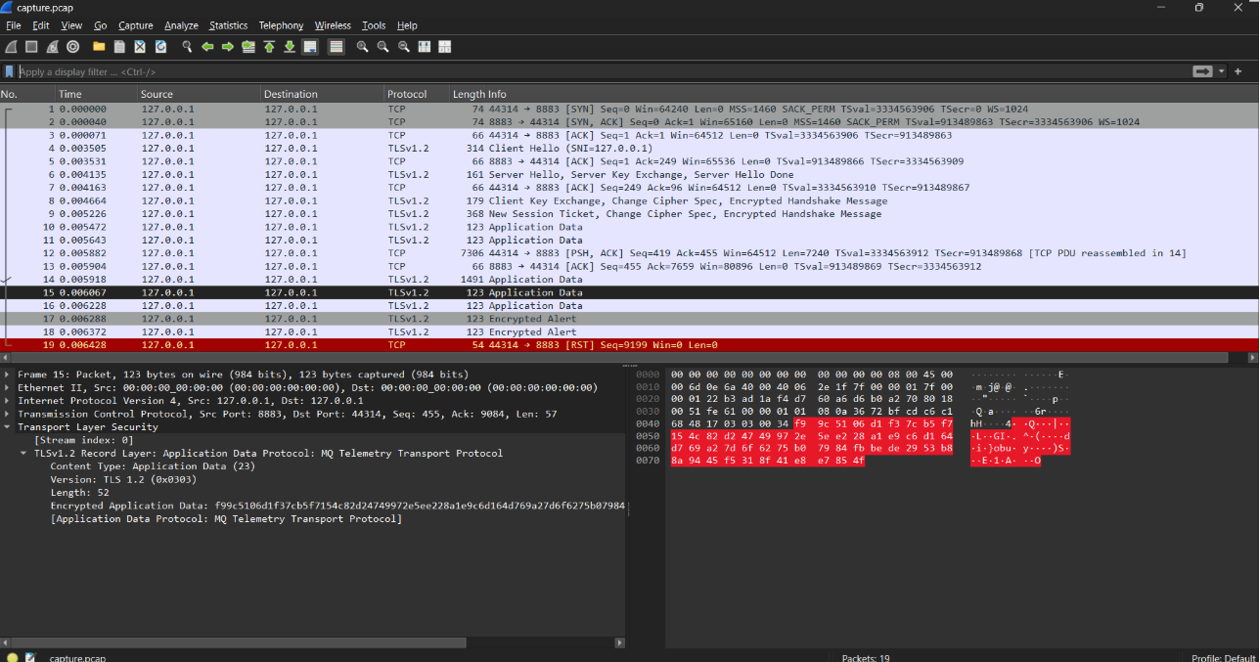Open expert information yellow circle in status bar

(12, 657)
